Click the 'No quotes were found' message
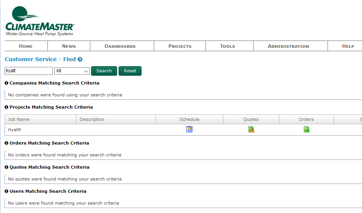Image resolution: width=362 pixels, height=213 pixels. [65, 179]
